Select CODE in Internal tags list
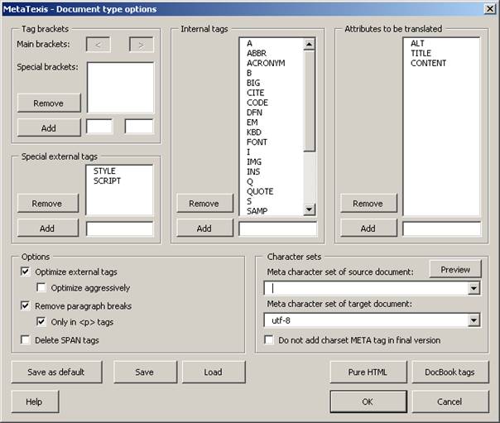This screenshot has height=423, width=500. click(x=257, y=103)
